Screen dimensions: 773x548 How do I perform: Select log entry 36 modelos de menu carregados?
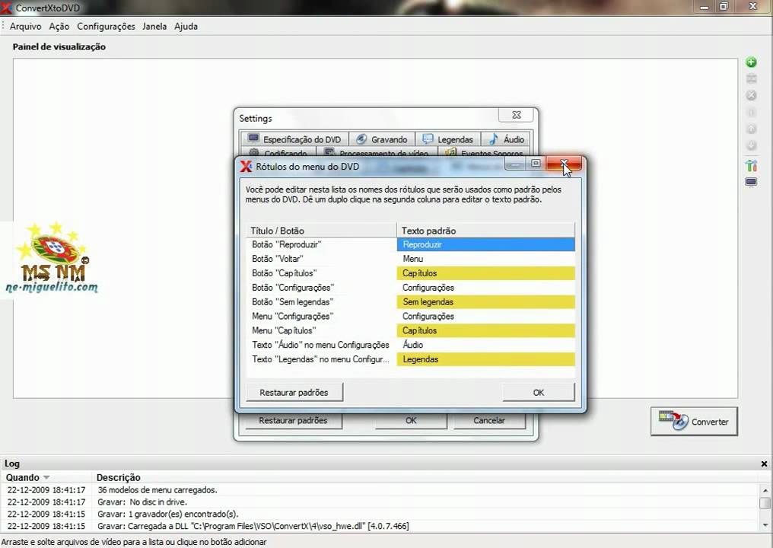pos(380,490)
